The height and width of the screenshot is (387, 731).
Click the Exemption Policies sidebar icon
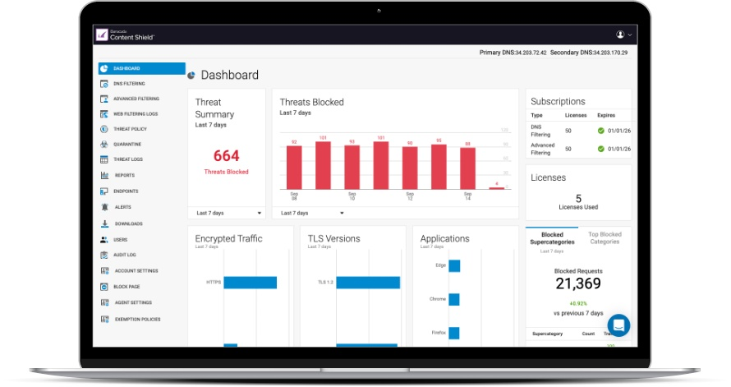coord(104,320)
